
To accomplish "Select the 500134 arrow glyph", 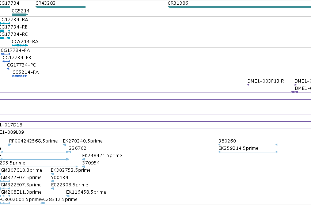I will tap(52, 181).
